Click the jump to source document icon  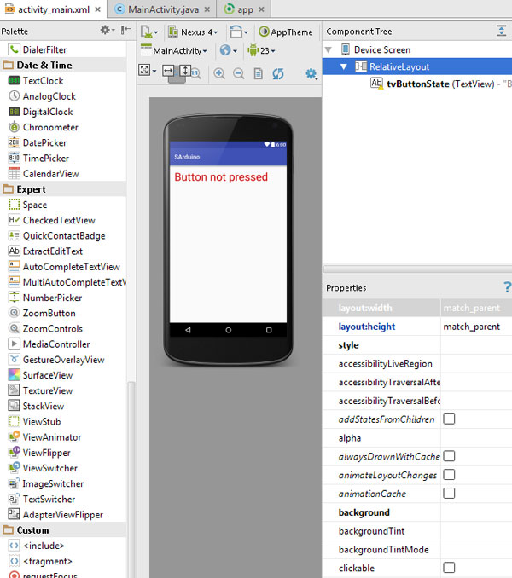point(259,73)
